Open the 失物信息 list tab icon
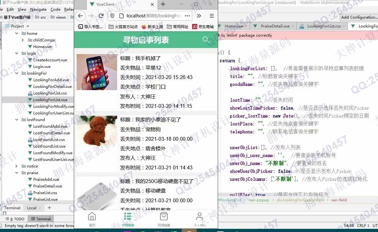 128,217
